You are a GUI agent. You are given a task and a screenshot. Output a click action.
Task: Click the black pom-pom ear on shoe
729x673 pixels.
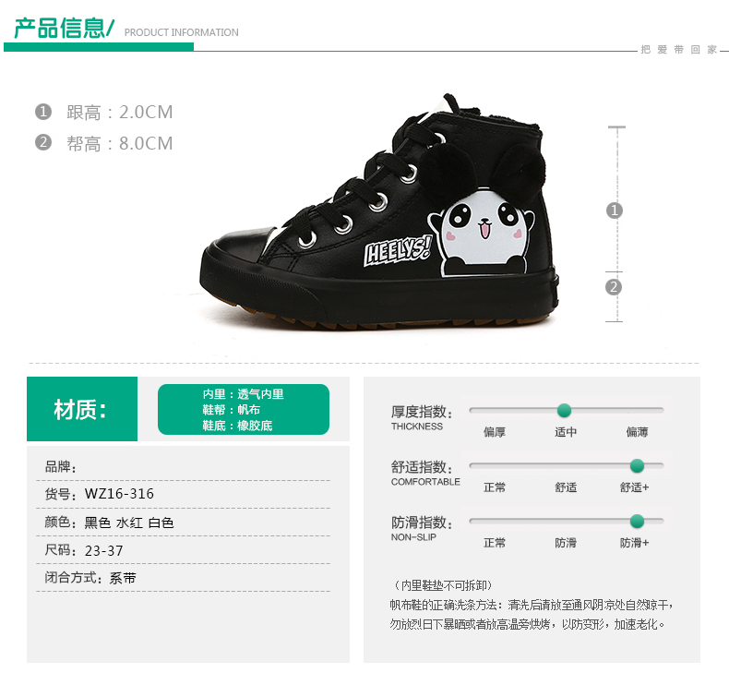(447, 170)
